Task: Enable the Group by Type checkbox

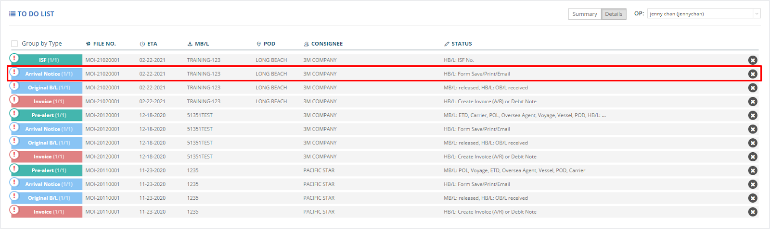Action: (14, 44)
